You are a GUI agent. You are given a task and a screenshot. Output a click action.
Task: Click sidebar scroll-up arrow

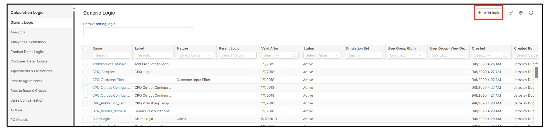[74, 8]
